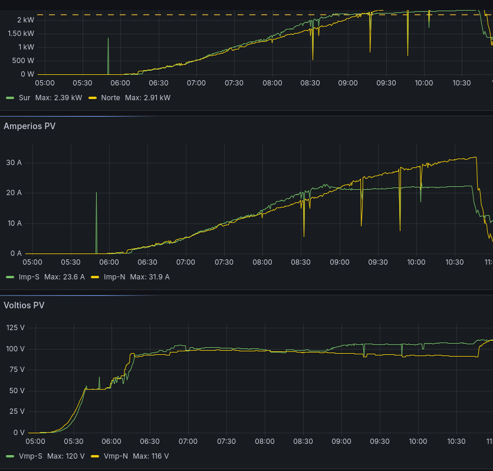The width and height of the screenshot is (493, 471).
Task: Toggle the Sur series in the legend
Action: 24,98
